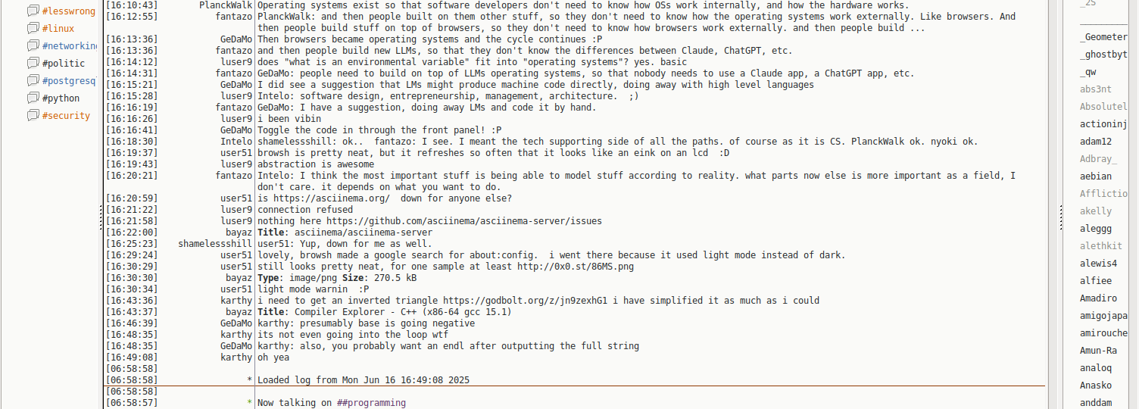Select the #networking channel icon
This screenshot has width=1139, height=409.
click(x=33, y=46)
